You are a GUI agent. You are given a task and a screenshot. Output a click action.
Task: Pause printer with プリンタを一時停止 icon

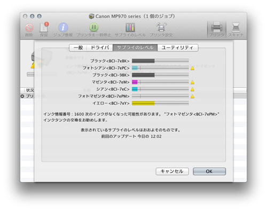[93, 28]
